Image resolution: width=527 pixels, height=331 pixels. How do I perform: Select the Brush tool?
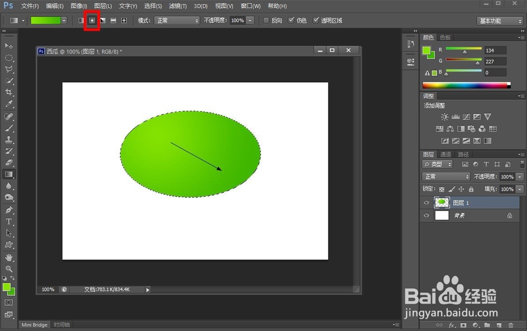[9, 128]
